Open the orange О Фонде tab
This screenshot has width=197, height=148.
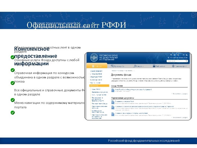97,66
